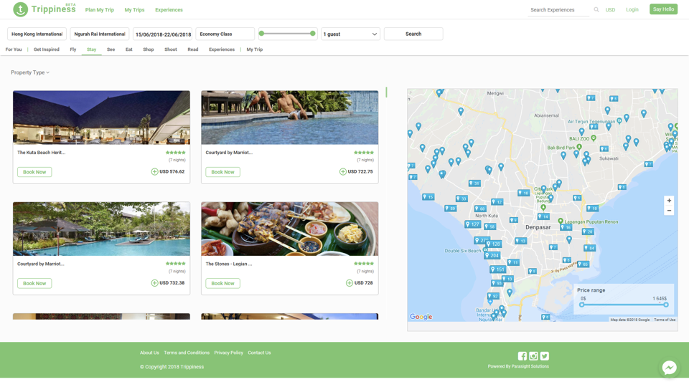Select map cluster marker labeled 84
This screenshot has width=689, height=387.
[589, 249]
